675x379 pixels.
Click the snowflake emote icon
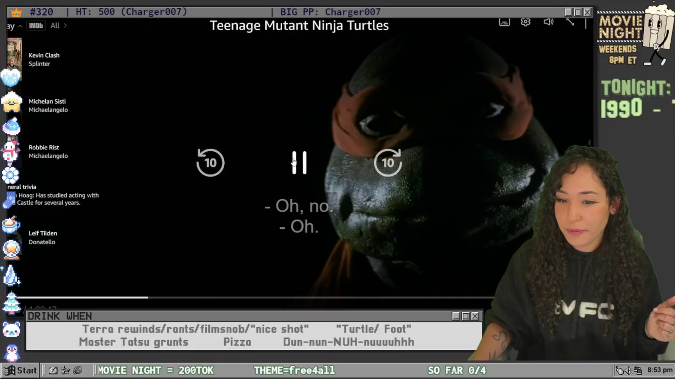[x=11, y=175]
